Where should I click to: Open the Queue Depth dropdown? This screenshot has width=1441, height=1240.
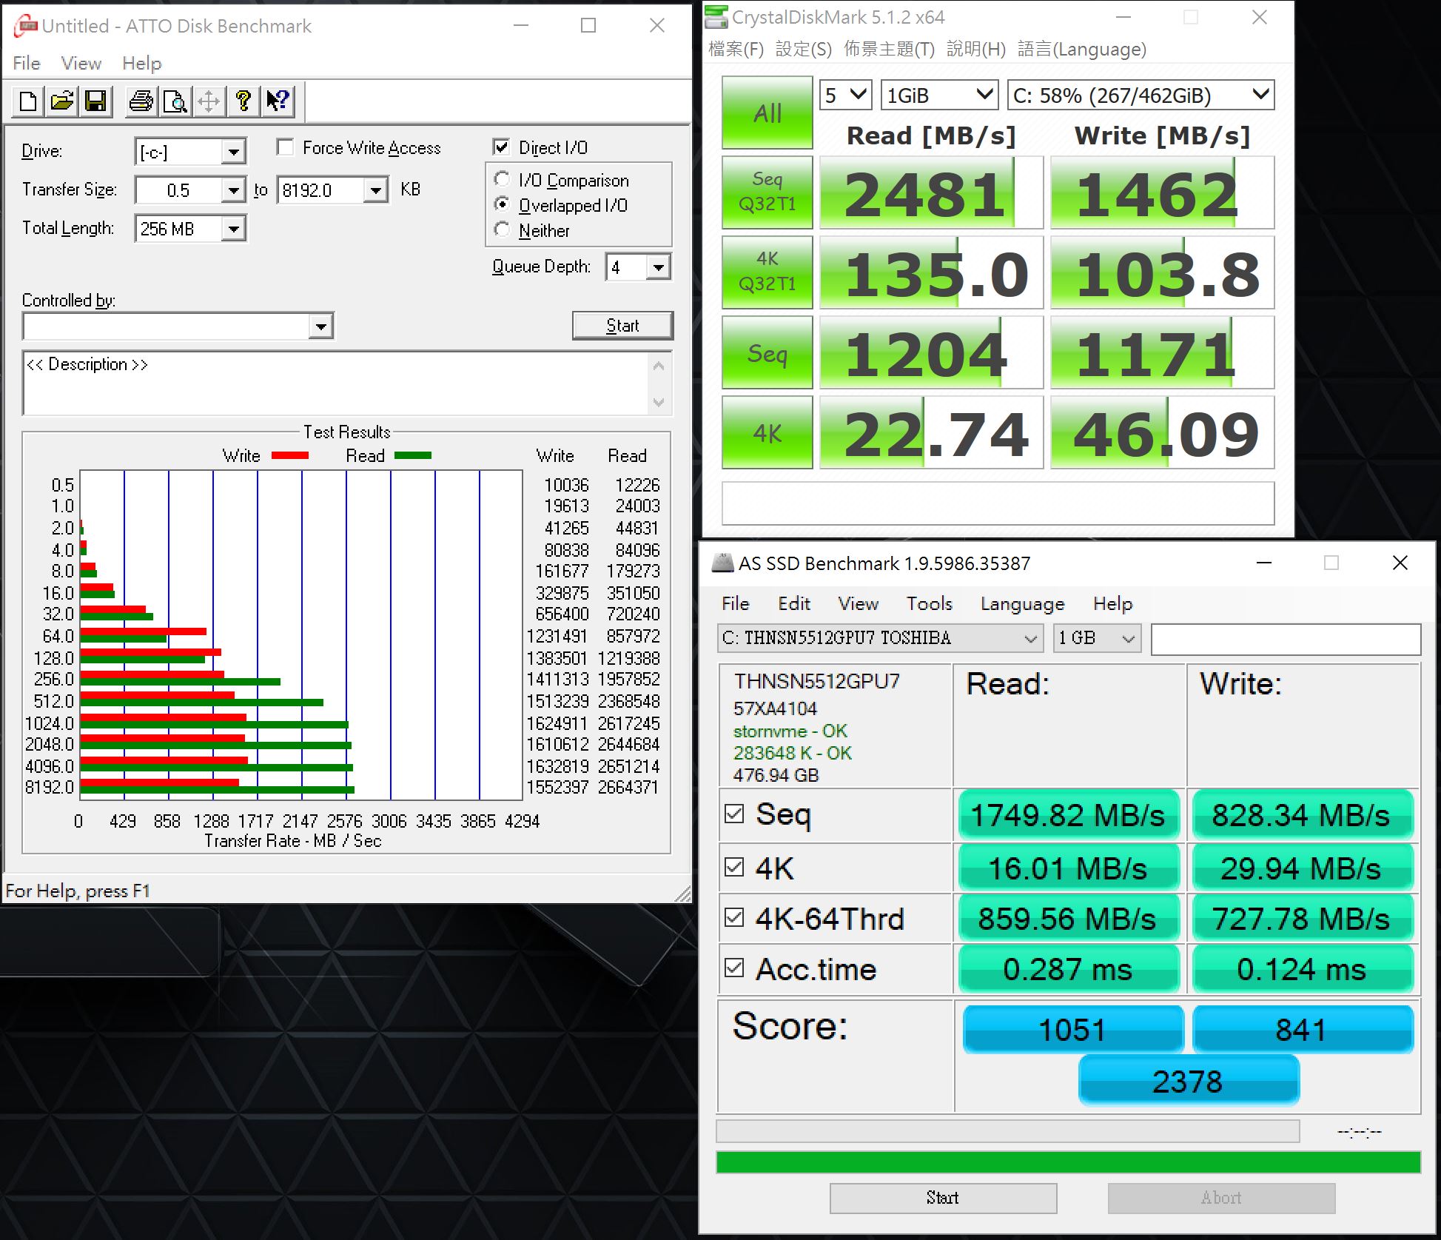657,267
